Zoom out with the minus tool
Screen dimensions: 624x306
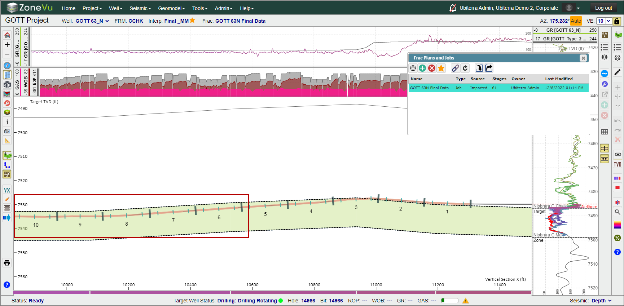pos(7,54)
